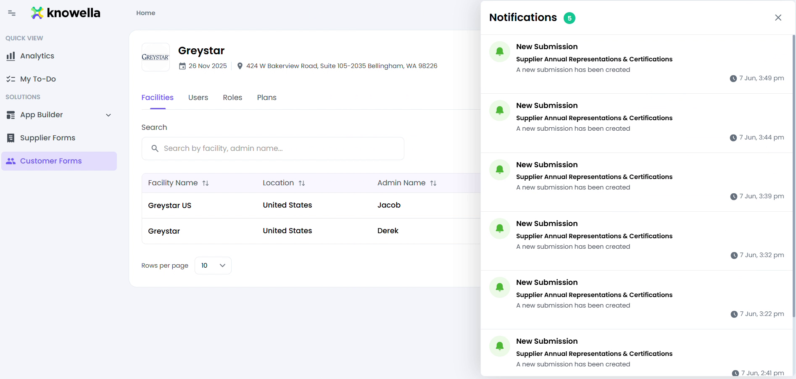
Task: Close the Notifications panel
Action: click(778, 18)
